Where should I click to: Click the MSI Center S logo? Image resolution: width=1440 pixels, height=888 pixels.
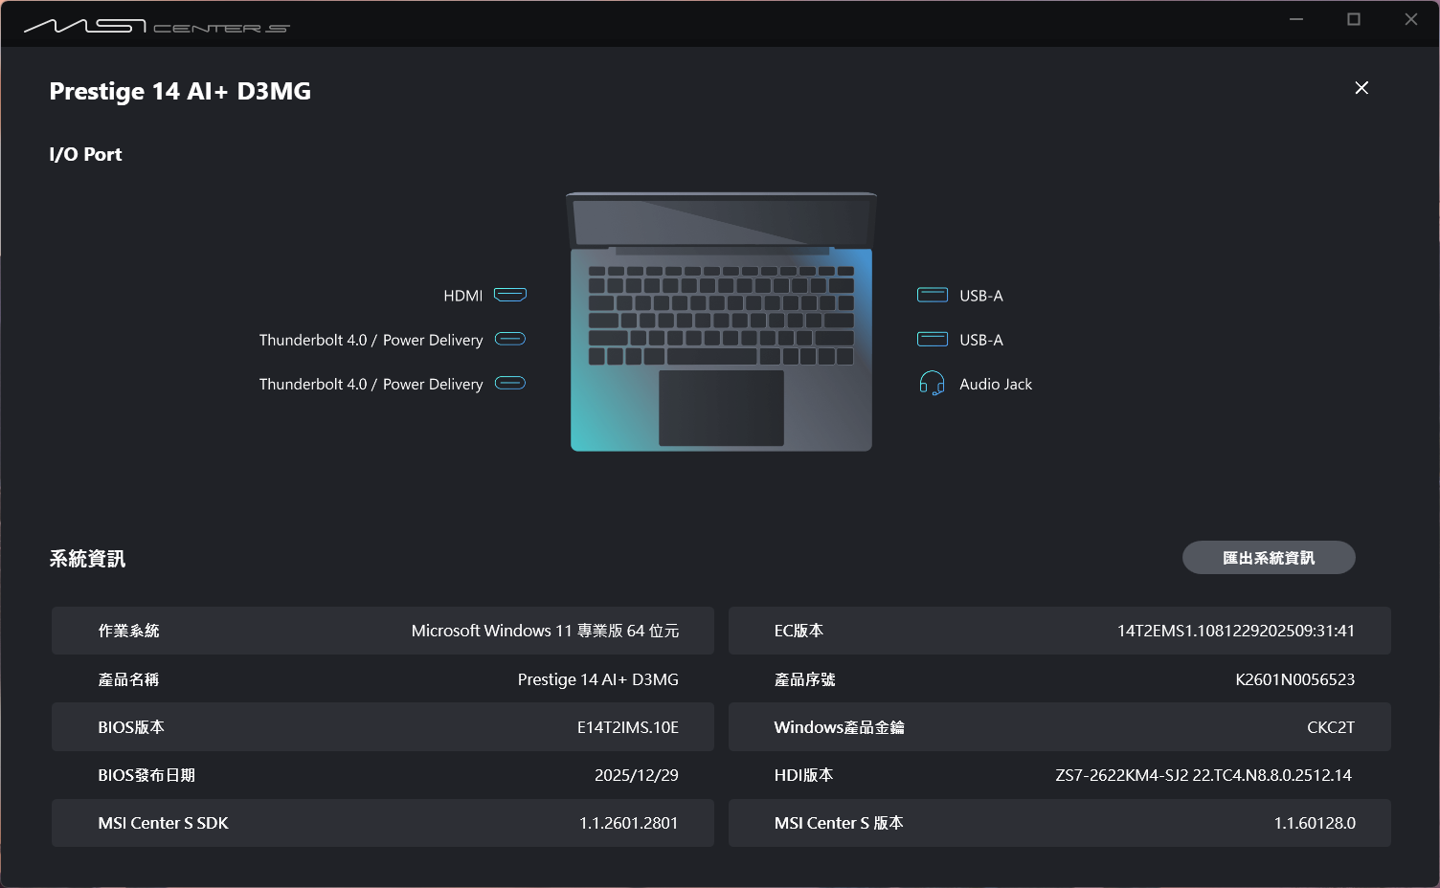pyautogui.click(x=157, y=26)
